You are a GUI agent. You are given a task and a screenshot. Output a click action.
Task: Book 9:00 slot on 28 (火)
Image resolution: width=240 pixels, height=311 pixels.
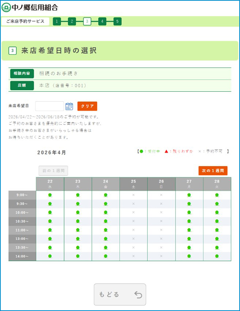tap(217, 195)
